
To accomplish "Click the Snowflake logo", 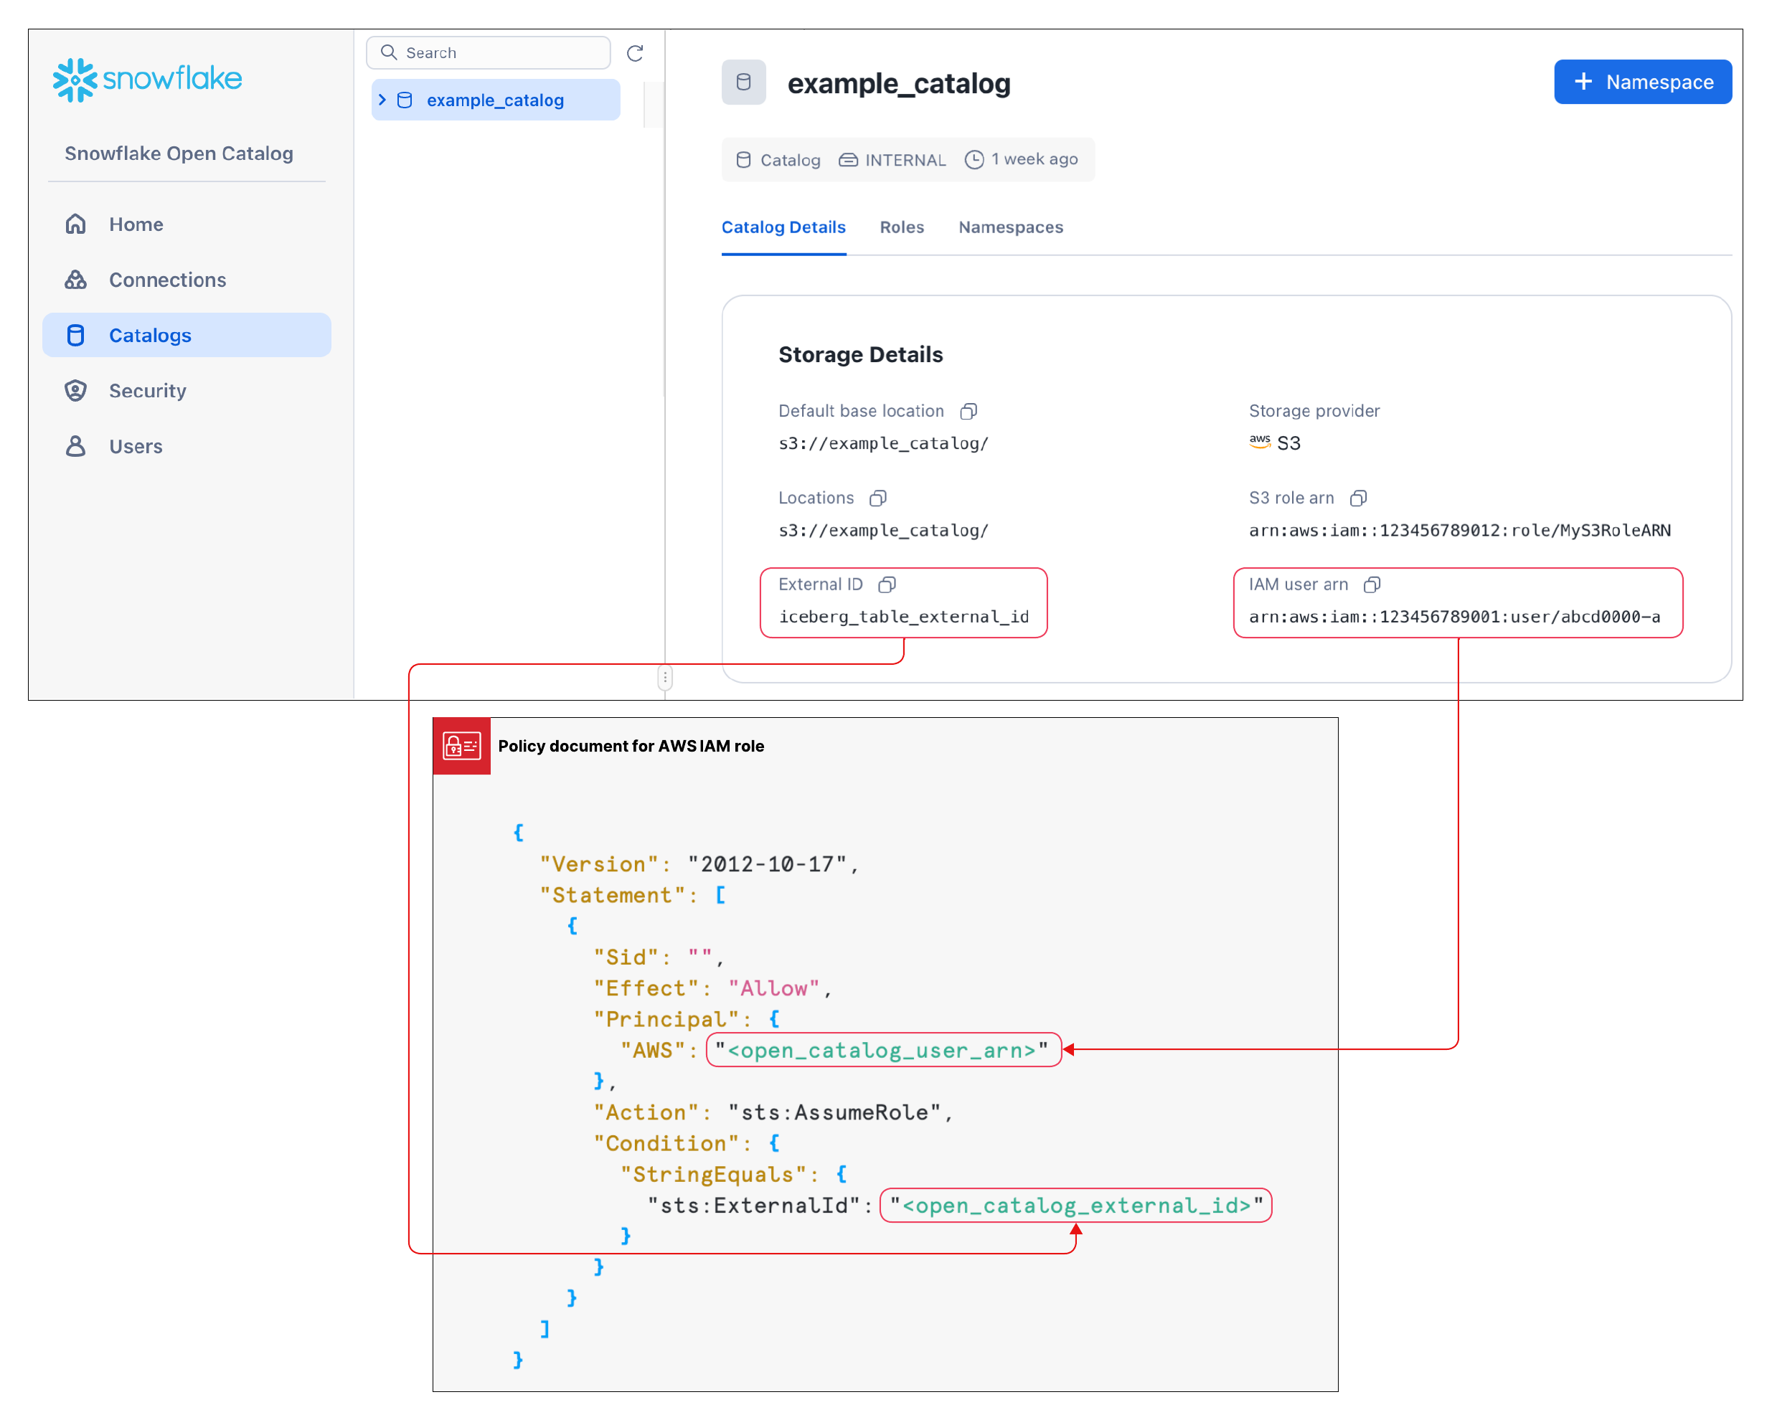I will coord(148,80).
